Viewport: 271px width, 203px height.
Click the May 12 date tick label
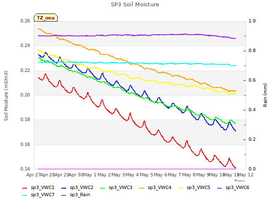[x=246, y=175]
